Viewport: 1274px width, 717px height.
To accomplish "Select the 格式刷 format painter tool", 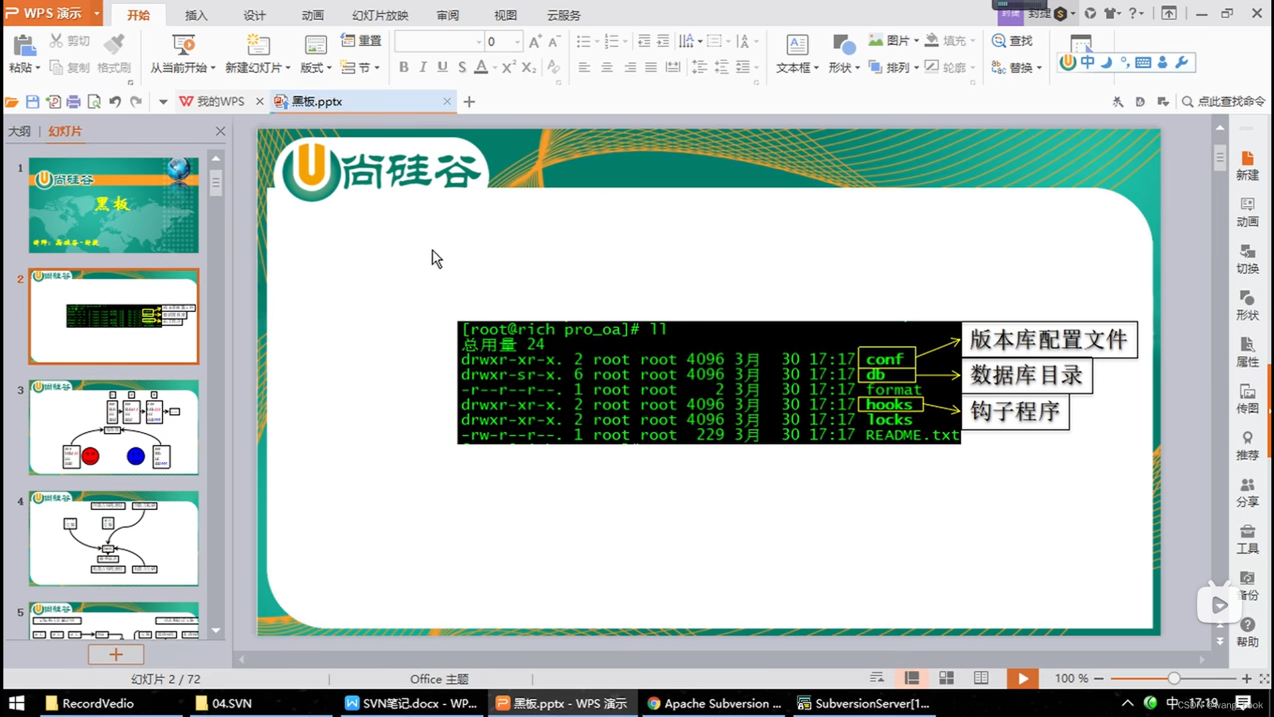I will (114, 56).
